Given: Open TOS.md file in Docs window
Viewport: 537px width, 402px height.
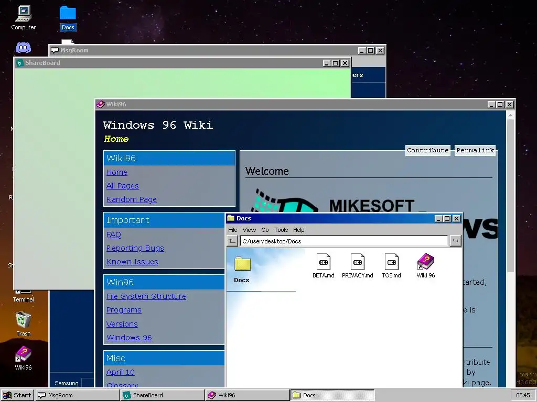Looking at the screenshot, I should pyautogui.click(x=391, y=266).
